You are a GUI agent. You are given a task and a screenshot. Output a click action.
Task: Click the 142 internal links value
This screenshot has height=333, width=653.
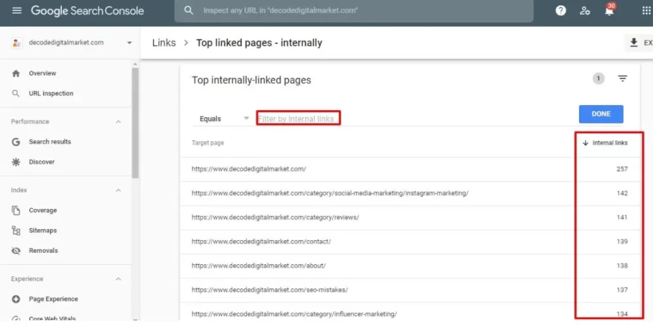pyautogui.click(x=622, y=194)
